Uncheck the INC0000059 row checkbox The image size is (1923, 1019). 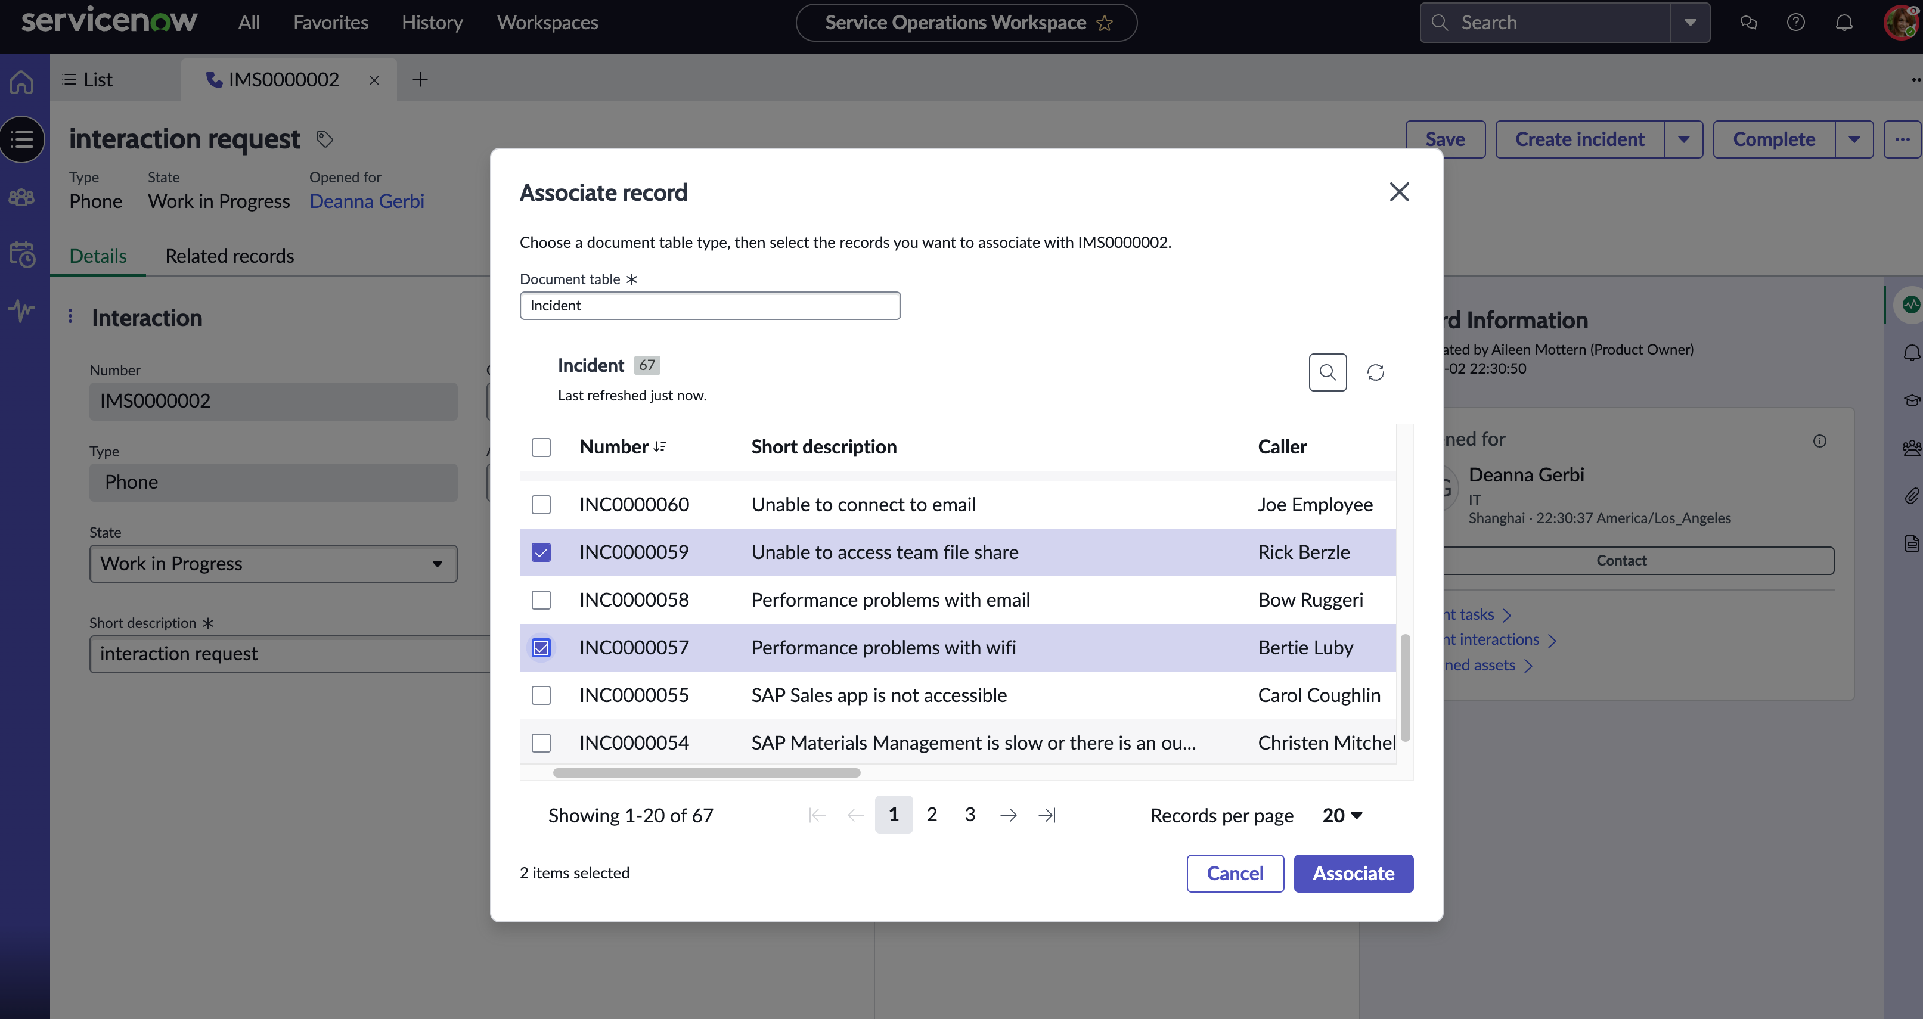click(x=541, y=552)
